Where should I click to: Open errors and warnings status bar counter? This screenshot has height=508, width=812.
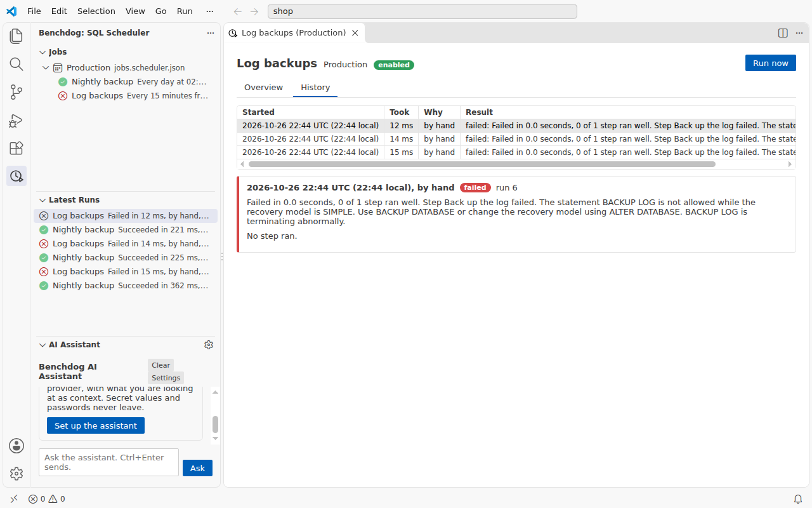click(x=47, y=499)
